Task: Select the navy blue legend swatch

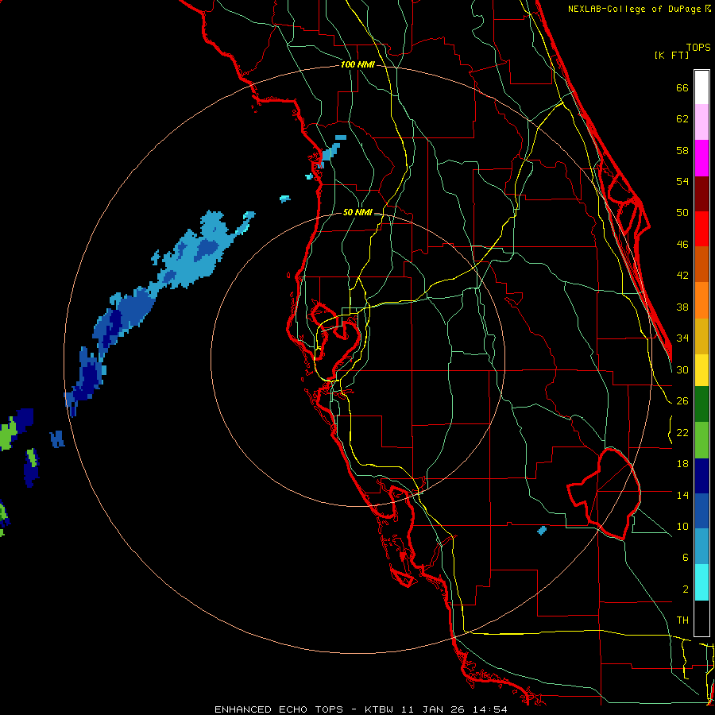Action: pos(701,476)
